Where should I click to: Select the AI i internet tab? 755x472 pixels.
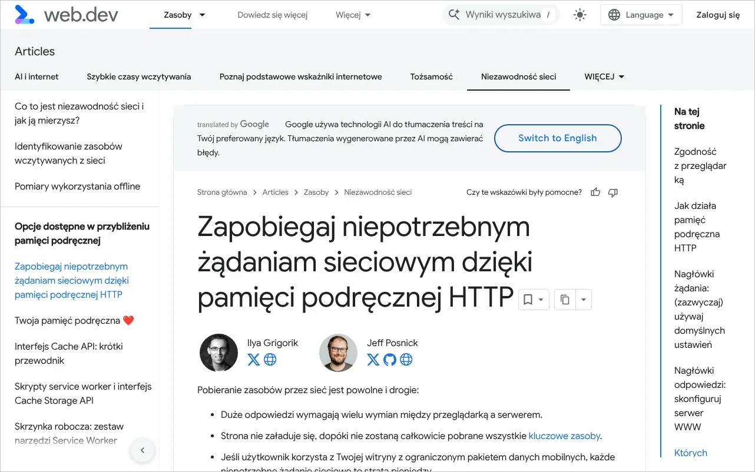coord(37,77)
